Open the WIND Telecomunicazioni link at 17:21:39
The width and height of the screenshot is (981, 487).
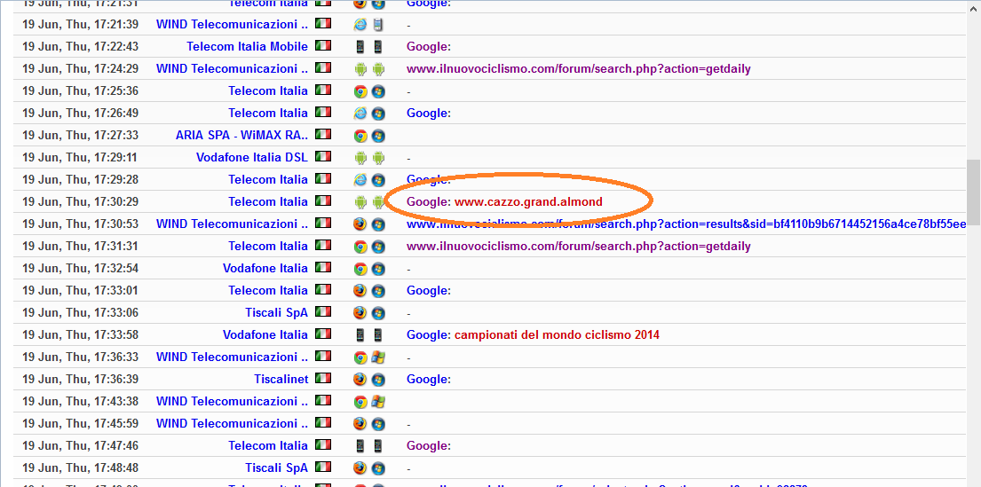[x=232, y=24]
